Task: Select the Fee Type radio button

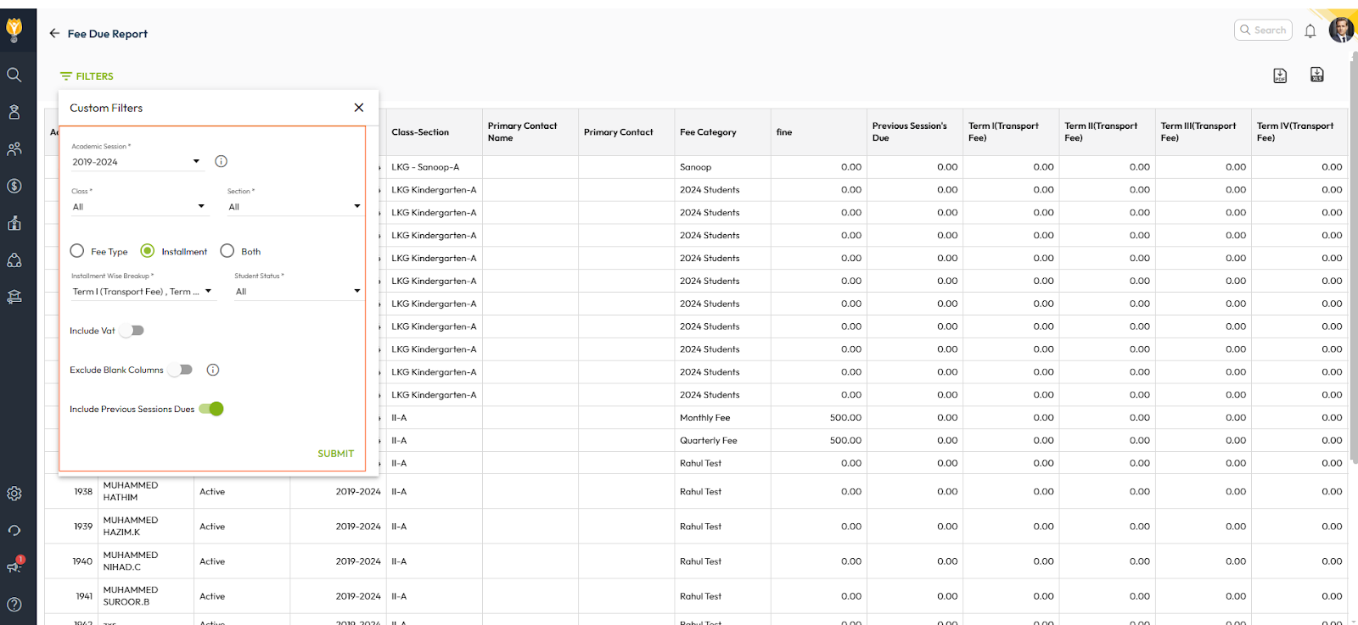Action: click(77, 251)
